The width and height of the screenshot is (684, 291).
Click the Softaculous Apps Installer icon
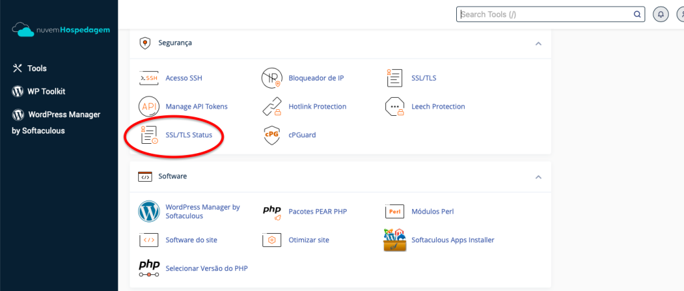[395, 240]
